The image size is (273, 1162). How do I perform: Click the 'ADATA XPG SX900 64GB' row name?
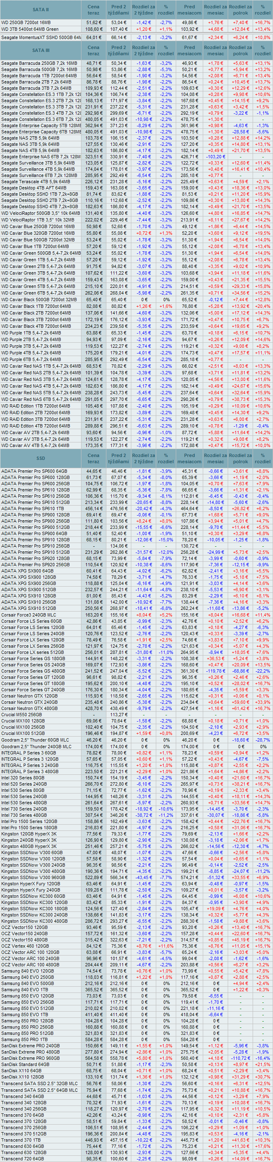tap(26, 571)
